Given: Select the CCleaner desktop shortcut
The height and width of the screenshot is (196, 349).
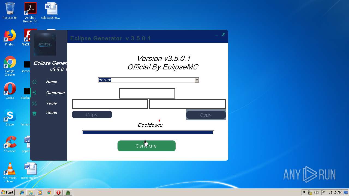Looking at the screenshot, I should point(10,144).
